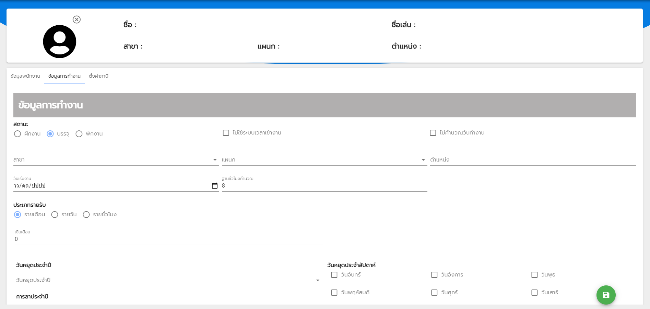This screenshot has width=650, height=309.
Task: Check วันเสาร์ weekly holiday
Action: [x=535, y=293]
